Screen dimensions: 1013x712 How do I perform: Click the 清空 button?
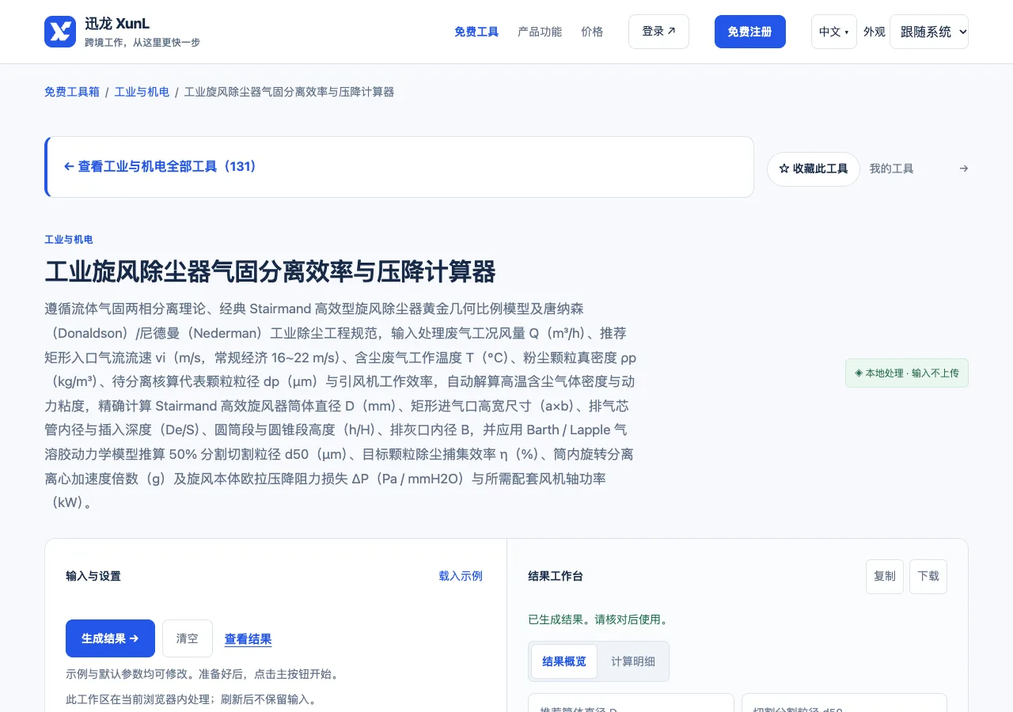pyautogui.click(x=188, y=638)
